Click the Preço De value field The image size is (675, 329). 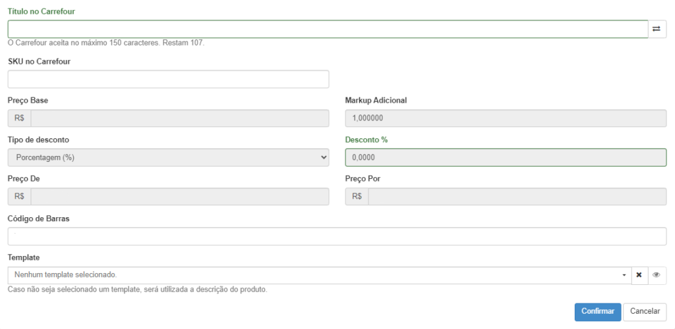point(180,197)
